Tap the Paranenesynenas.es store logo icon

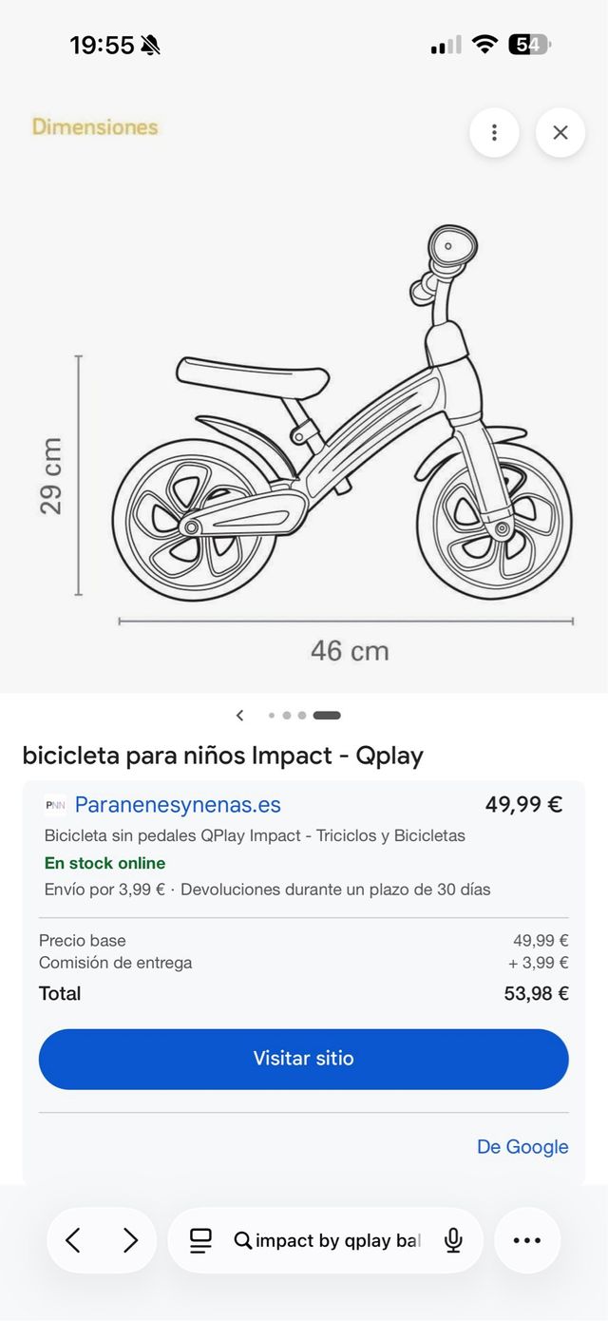point(55,804)
